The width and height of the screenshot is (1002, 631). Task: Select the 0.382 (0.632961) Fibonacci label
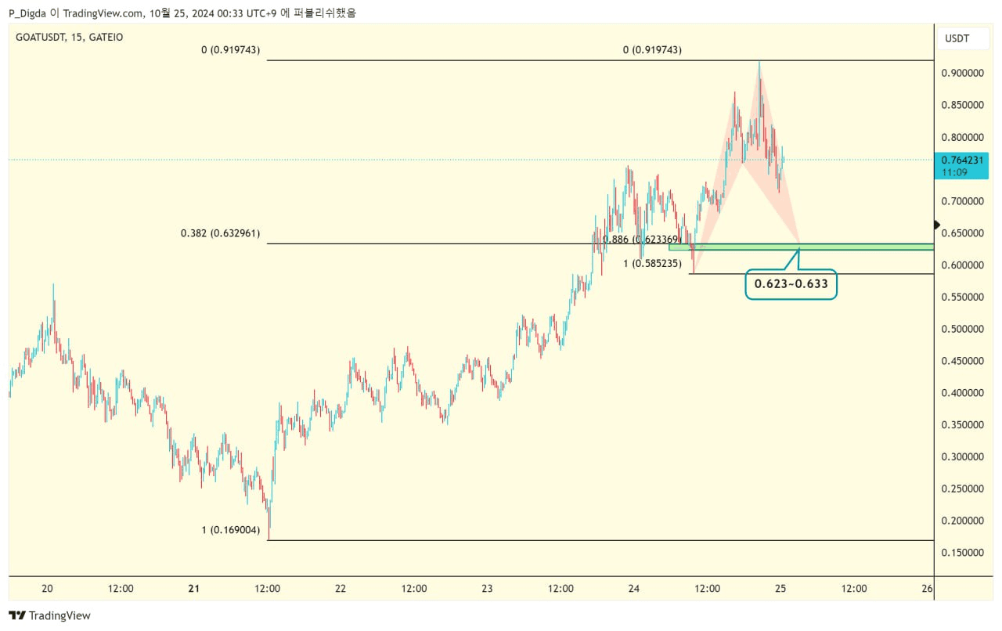tap(220, 233)
